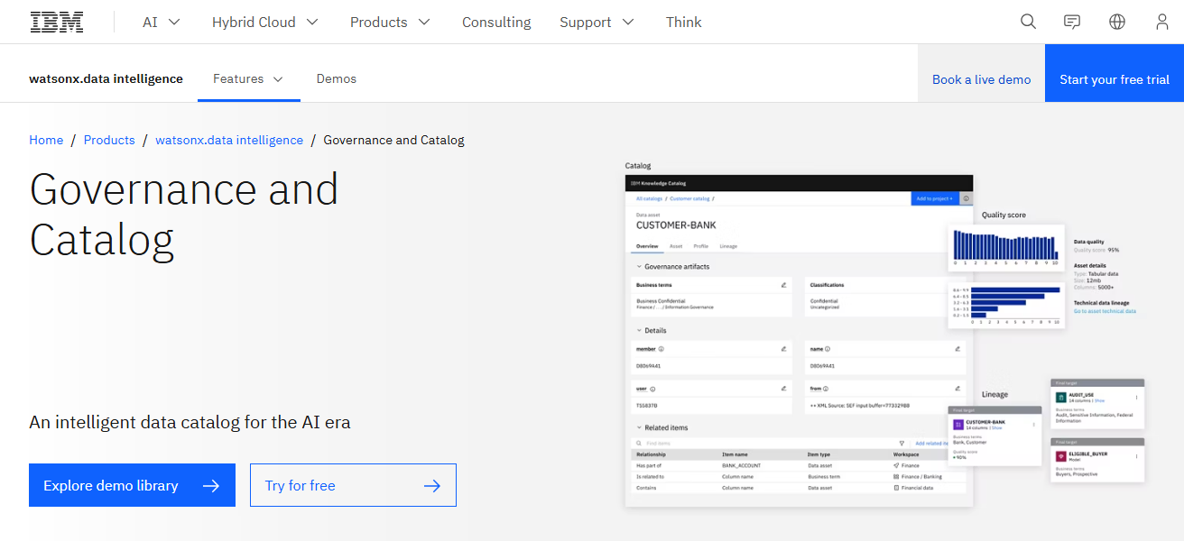Click the edit pencil on the user field
This screenshot has width=1184, height=541.
click(x=784, y=389)
